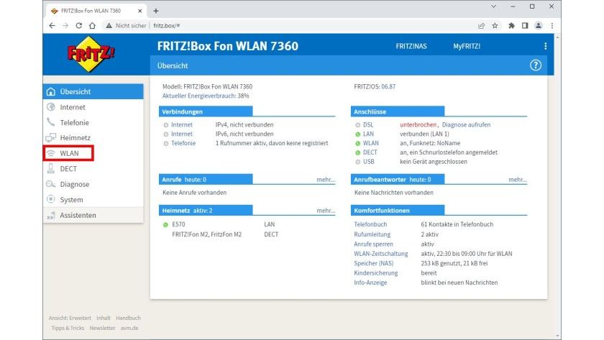Click the DECT handset icon in sidebar
Viewport: 604px width, 340px height.
51,169
